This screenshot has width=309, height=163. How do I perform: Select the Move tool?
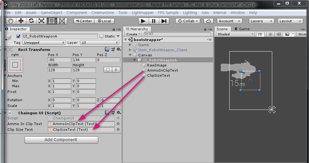point(21,21)
